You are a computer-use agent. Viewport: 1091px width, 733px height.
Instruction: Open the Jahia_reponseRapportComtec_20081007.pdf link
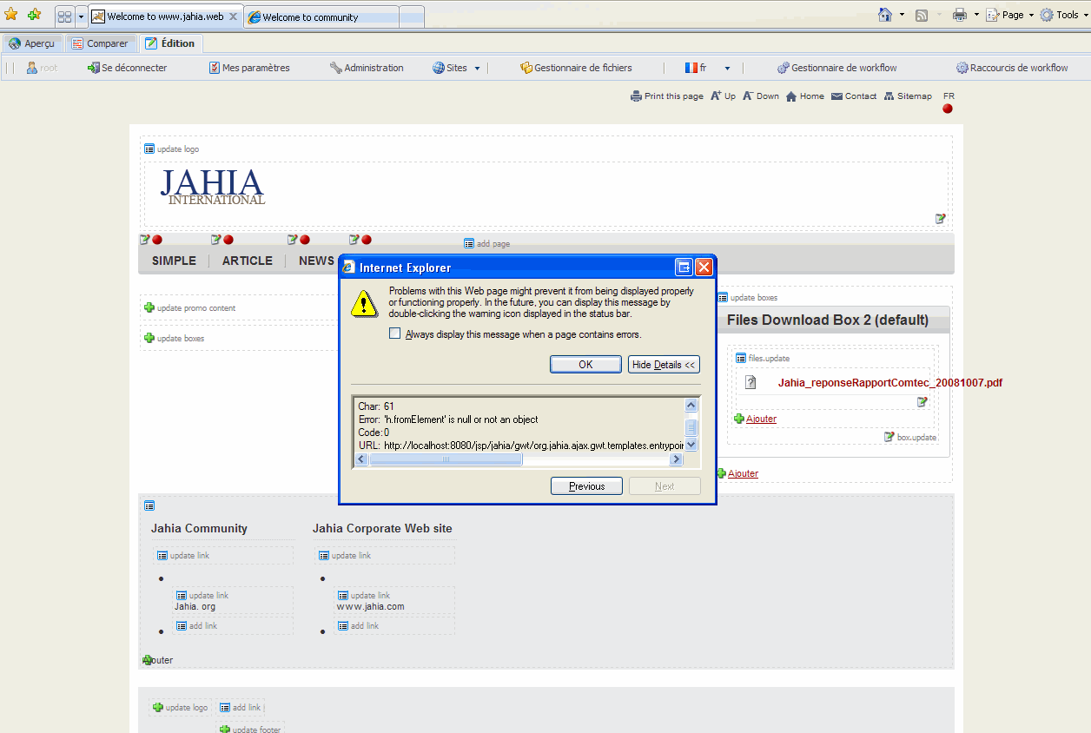[x=890, y=382]
